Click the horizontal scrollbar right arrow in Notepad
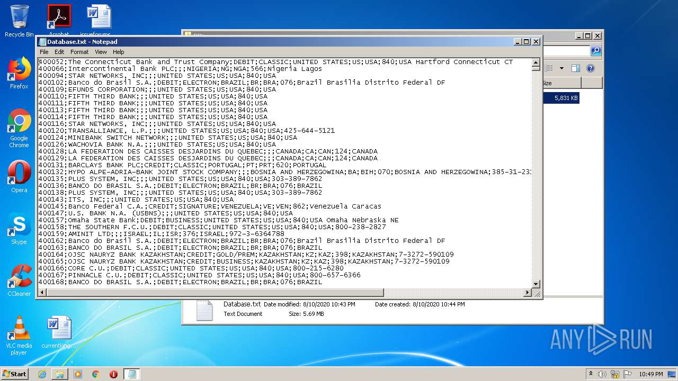Image resolution: width=678 pixels, height=381 pixels. [x=527, y=293]
